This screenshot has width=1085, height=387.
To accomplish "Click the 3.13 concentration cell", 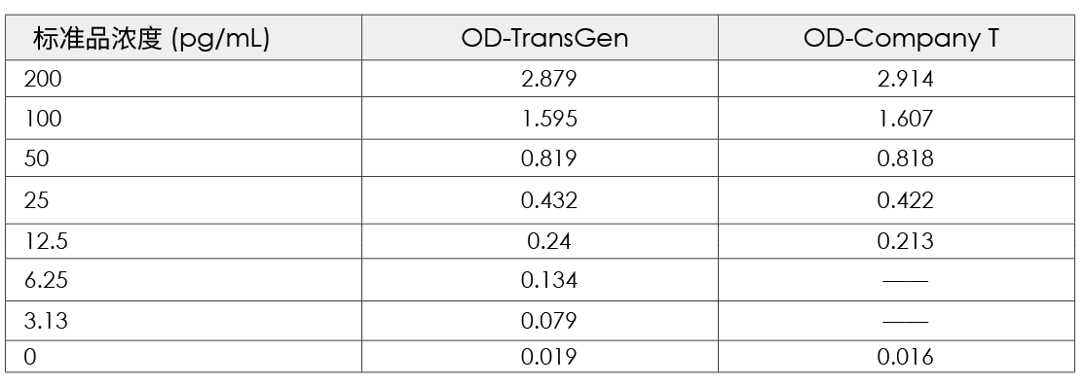I will (x=184, y=321).
